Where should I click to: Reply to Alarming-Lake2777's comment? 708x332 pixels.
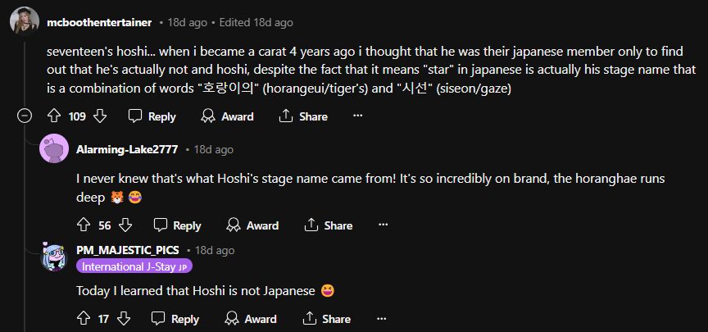(178, 225)
